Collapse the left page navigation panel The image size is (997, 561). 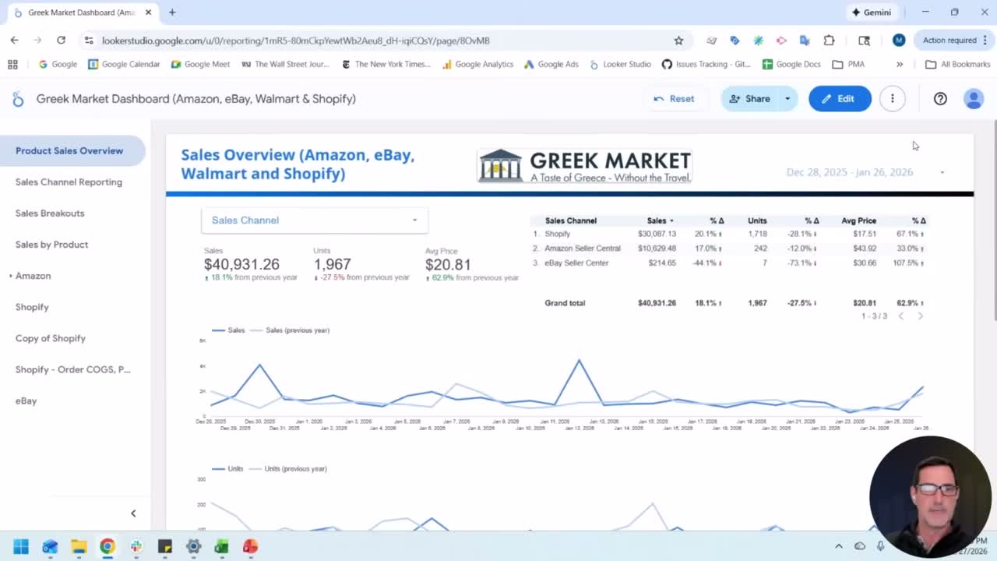coord(132,513)
